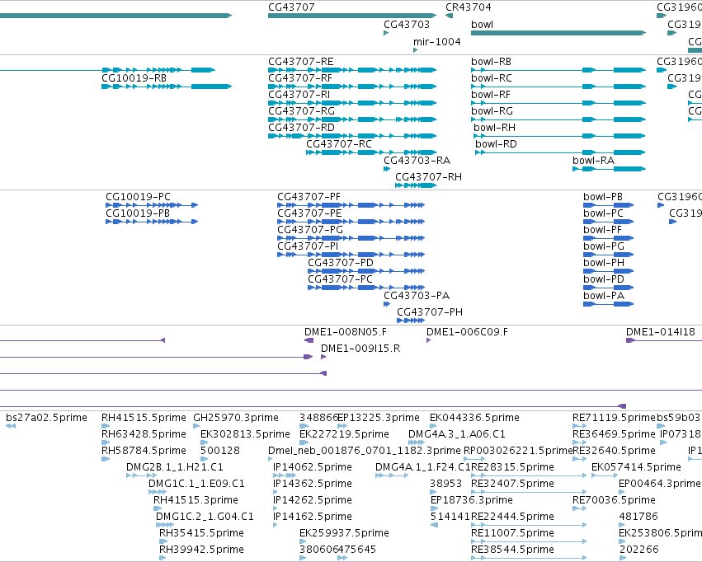This screenshot has height=562, width=702.
Task: Select the CR43704 gene label
Action: [x=469, y=7]
